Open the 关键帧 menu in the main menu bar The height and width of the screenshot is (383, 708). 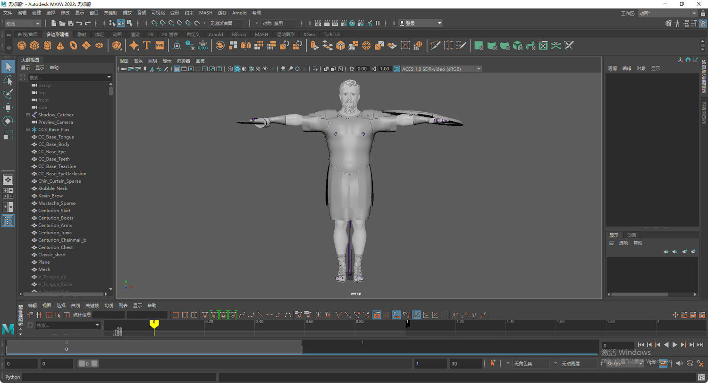[110, 13]
